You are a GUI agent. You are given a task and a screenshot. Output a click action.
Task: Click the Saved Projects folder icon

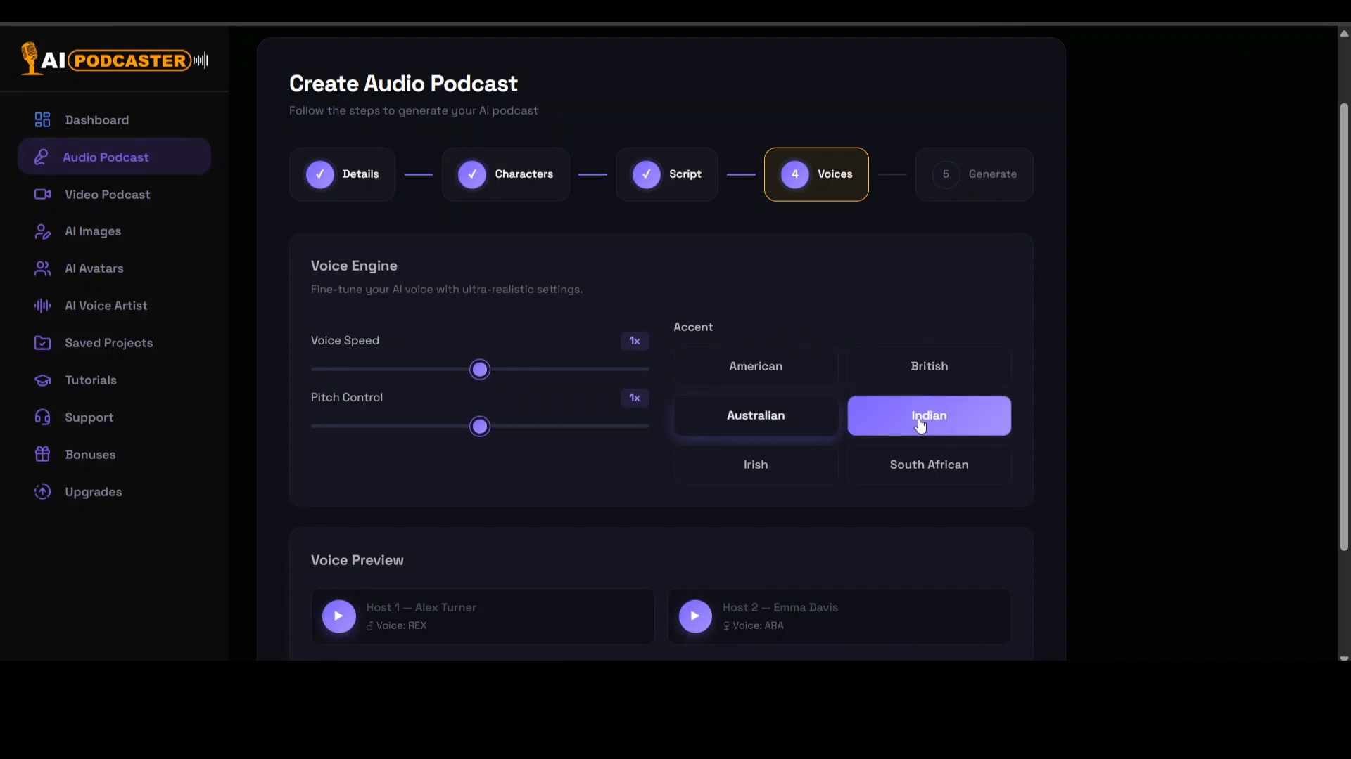pos(42,343)
